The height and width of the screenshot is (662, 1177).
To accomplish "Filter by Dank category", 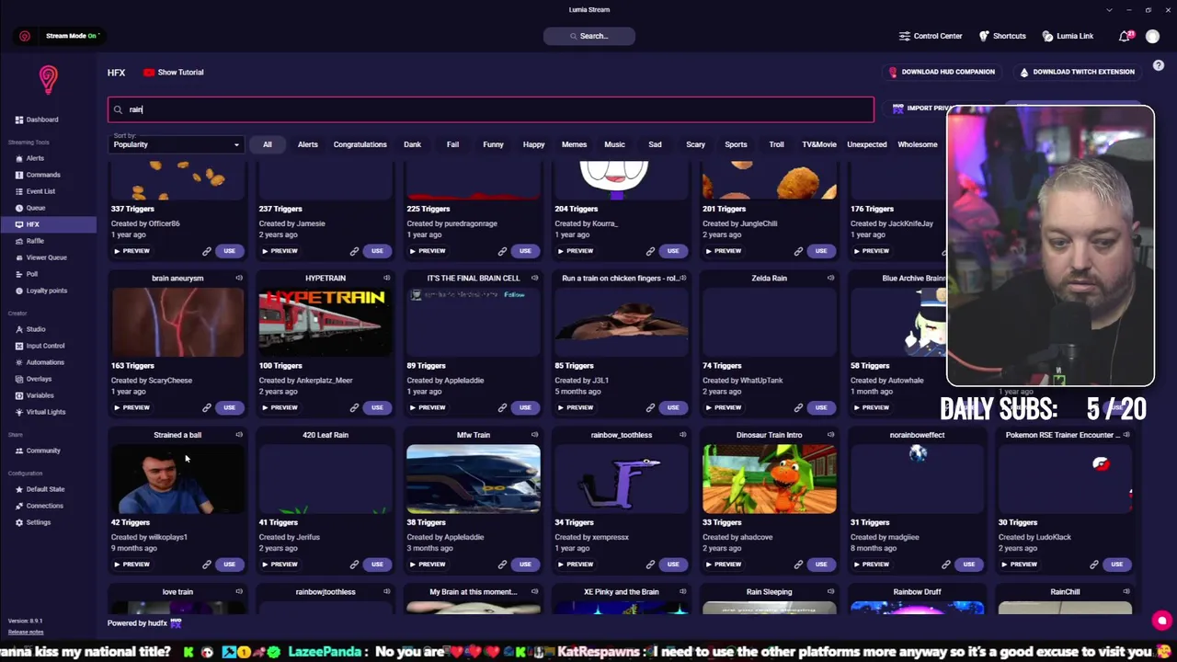I will coord(412,144).
